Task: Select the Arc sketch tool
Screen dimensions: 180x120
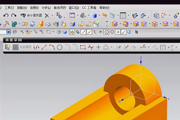Action: (x=52, y=47)
